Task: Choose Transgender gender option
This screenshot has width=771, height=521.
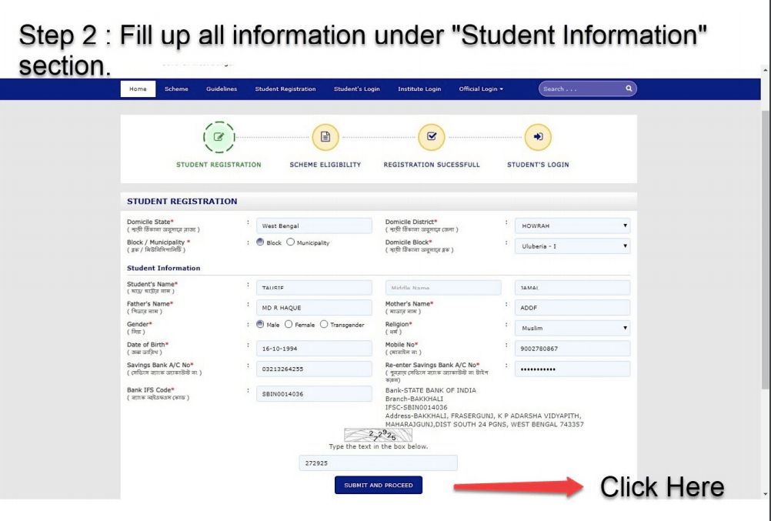Action: tap(324, 324)
